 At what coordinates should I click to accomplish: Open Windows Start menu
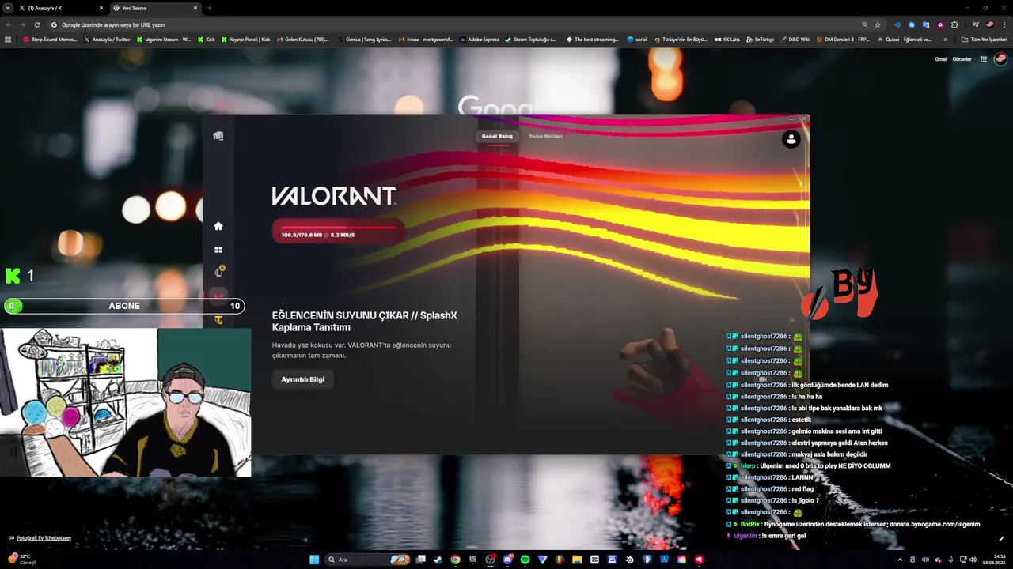(314, 560)
